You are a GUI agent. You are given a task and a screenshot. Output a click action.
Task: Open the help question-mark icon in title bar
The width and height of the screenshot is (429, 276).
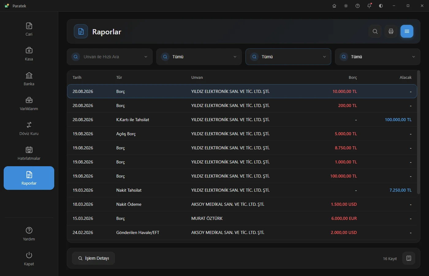pos(358,6)
